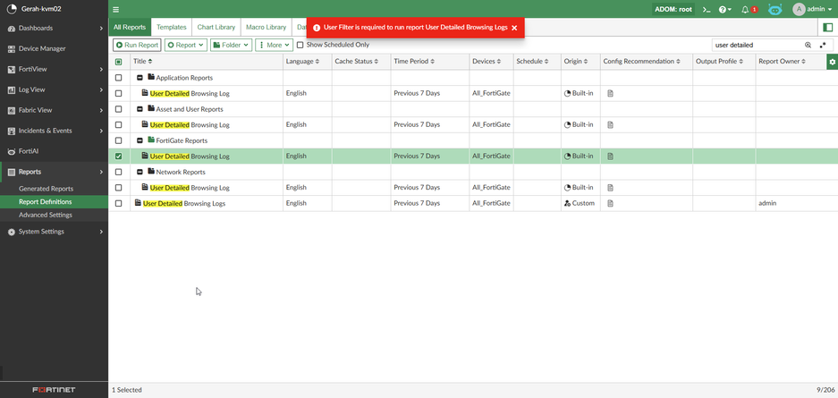Expand the Dashboards sidebar menu
Screen dimensions: 838x398
101,29
